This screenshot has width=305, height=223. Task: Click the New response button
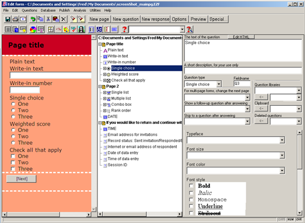click(155, 19)
